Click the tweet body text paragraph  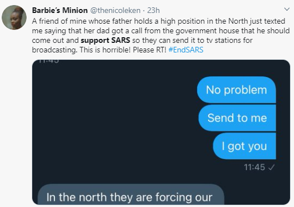[161, 36]
